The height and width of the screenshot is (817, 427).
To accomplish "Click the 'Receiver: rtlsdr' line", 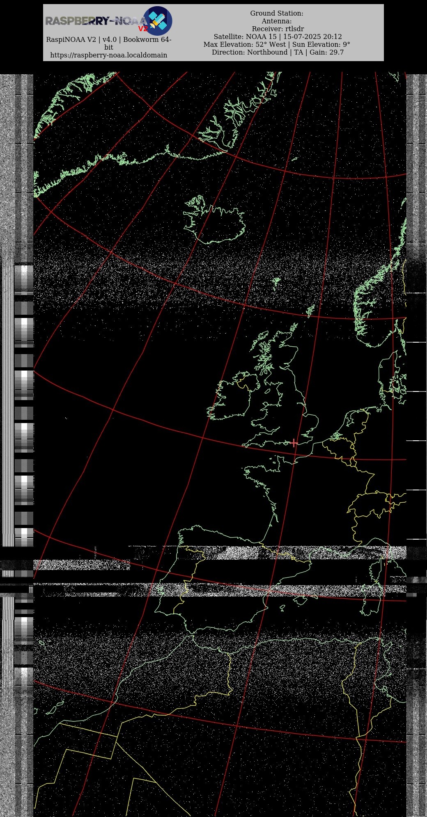I will coord(278,29).
